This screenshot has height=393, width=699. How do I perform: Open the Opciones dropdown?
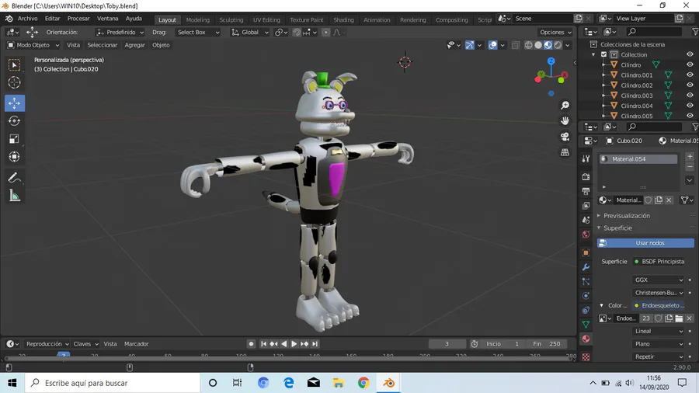[555, 32]
